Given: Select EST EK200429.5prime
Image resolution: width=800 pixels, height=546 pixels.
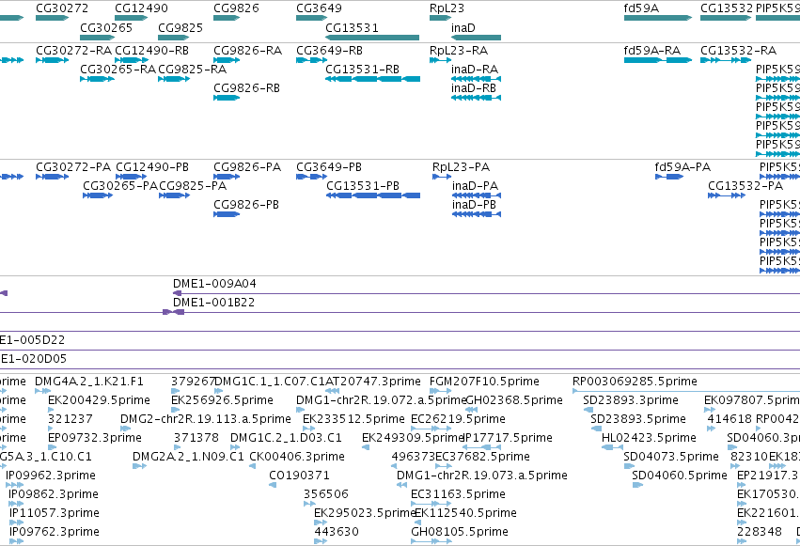Looking at the screenshot, I should [x=51, y=410].
